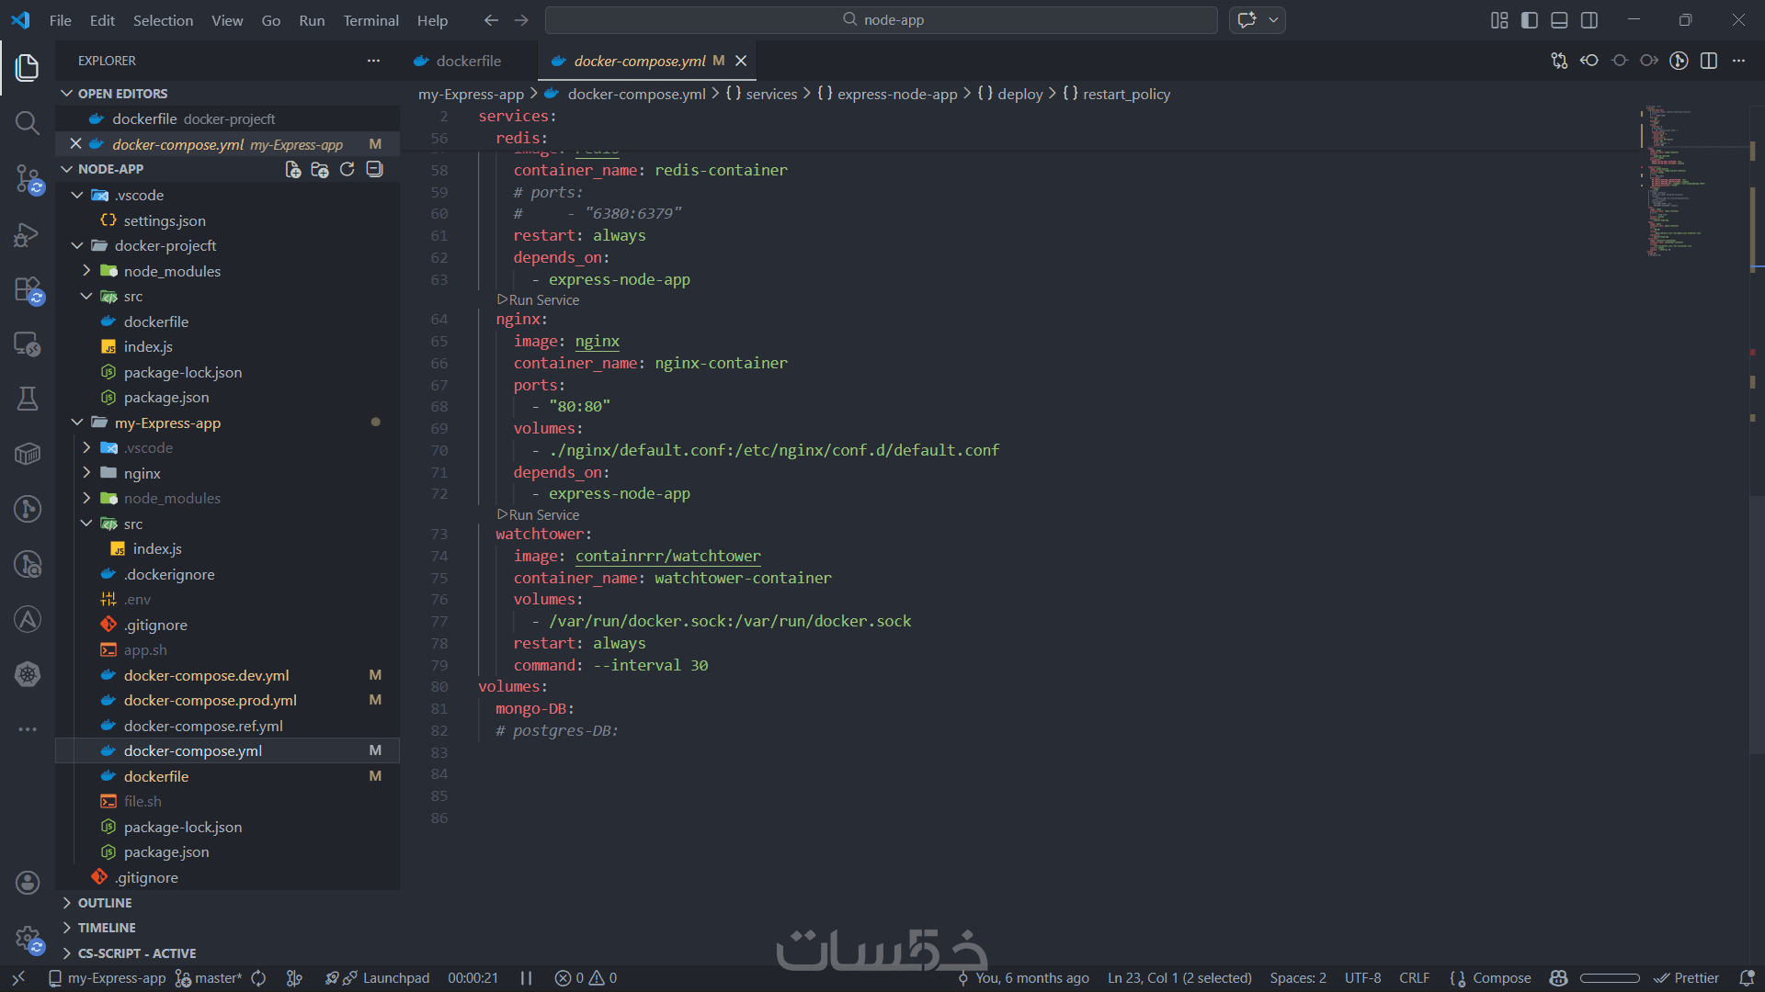Image resolution: width=1765 pixels, height=992 pixels.
Task: Split the editor to the right
Action: tap(1709, 61)
